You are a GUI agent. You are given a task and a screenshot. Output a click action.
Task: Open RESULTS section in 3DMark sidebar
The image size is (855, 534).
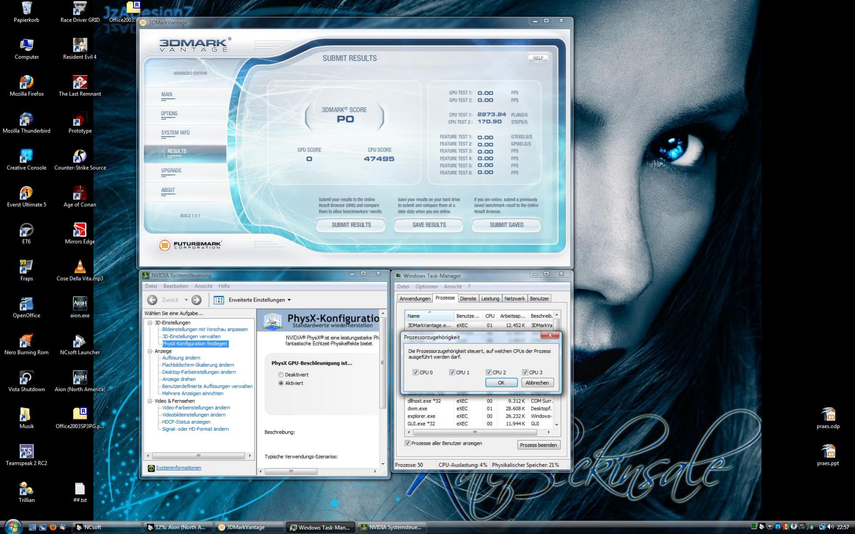tap(185, 154)
